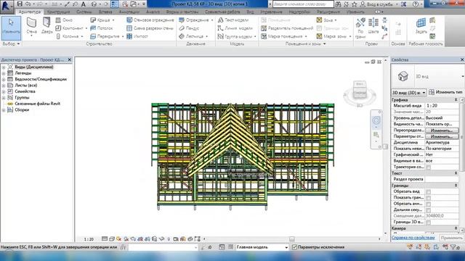Click the Масштаб вида value field 1:20
The image size is (465, 261).
[x=442, y=106]
